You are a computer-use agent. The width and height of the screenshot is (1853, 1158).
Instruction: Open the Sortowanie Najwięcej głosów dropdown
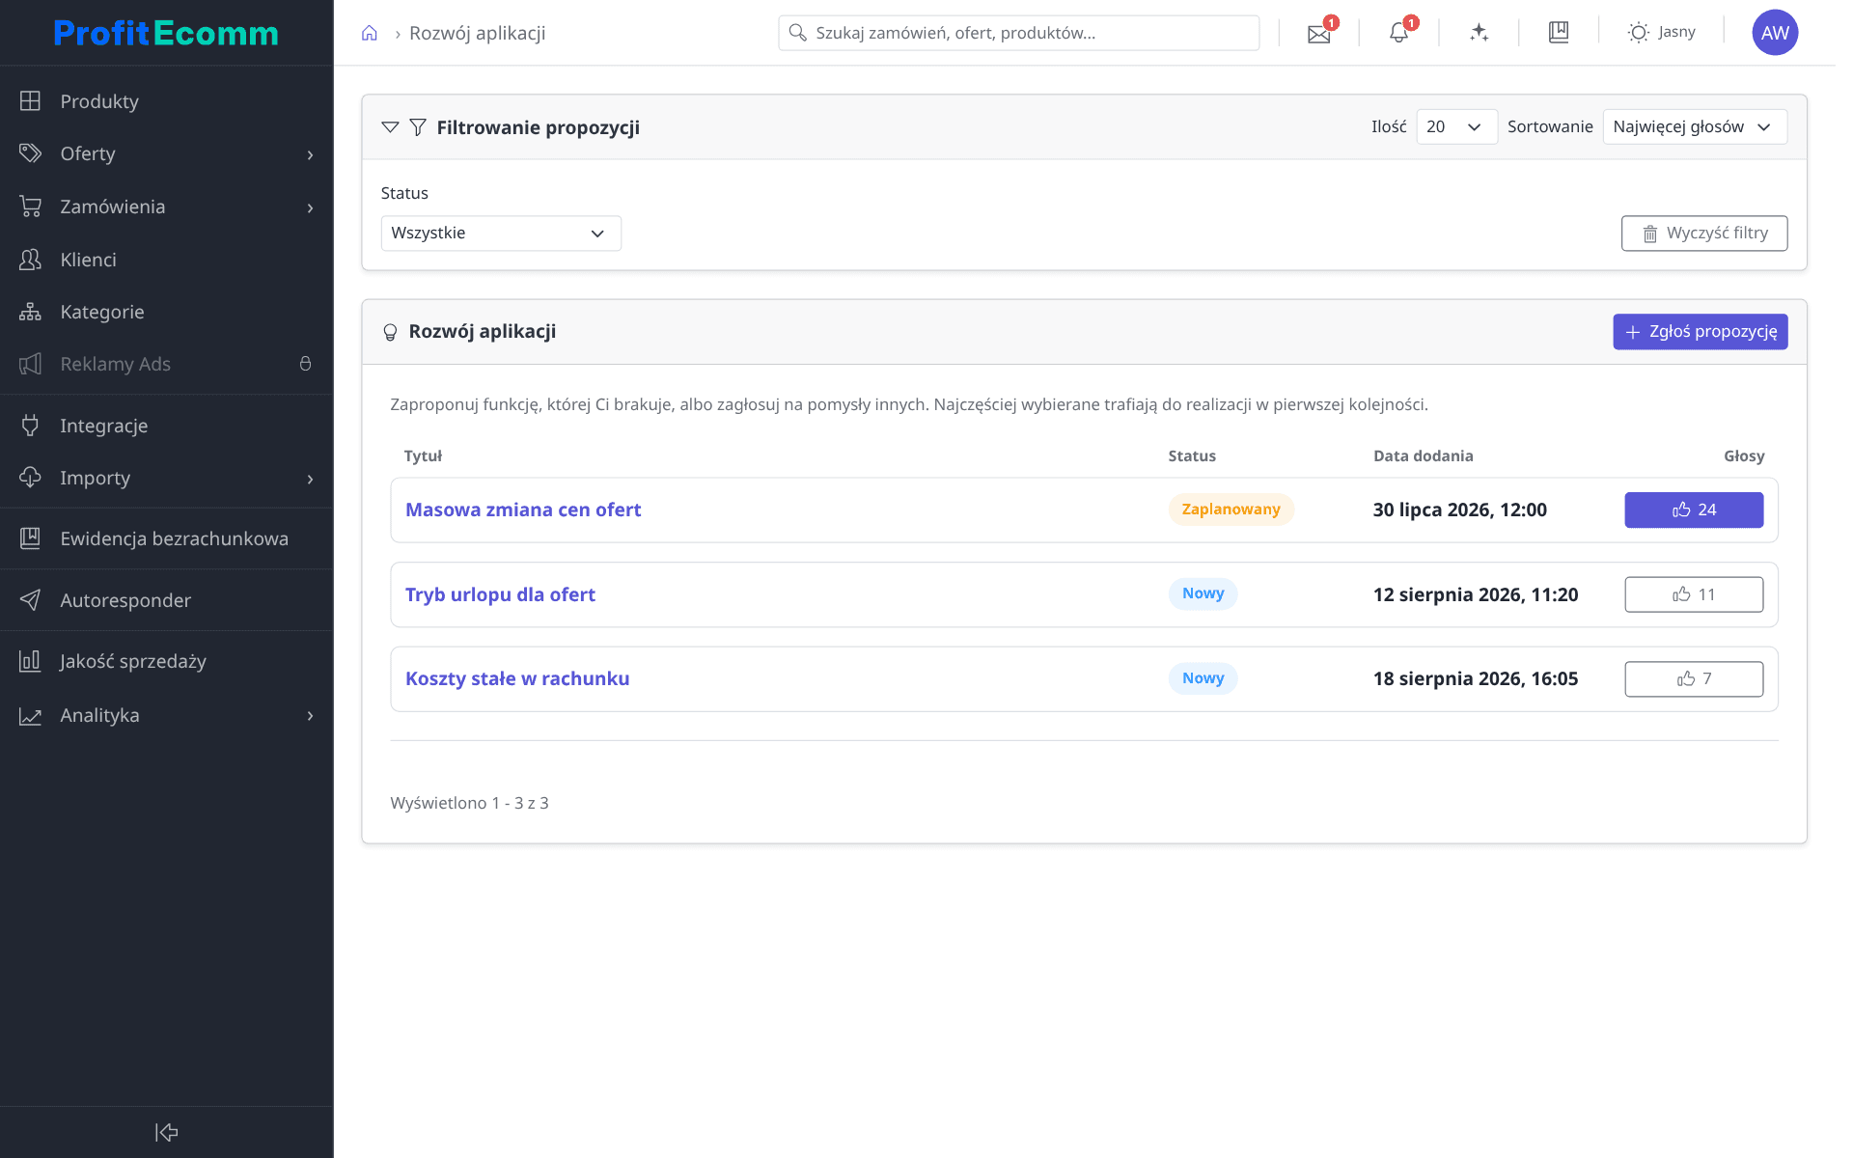point(1695,126)
